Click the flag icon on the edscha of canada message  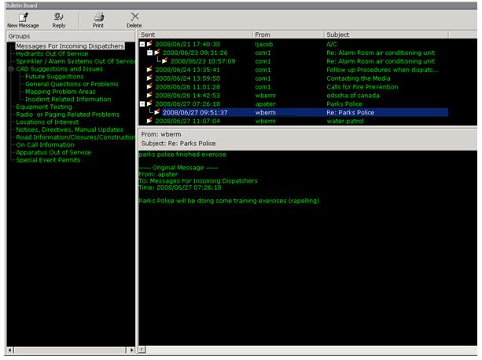click(x=149, y=96)
